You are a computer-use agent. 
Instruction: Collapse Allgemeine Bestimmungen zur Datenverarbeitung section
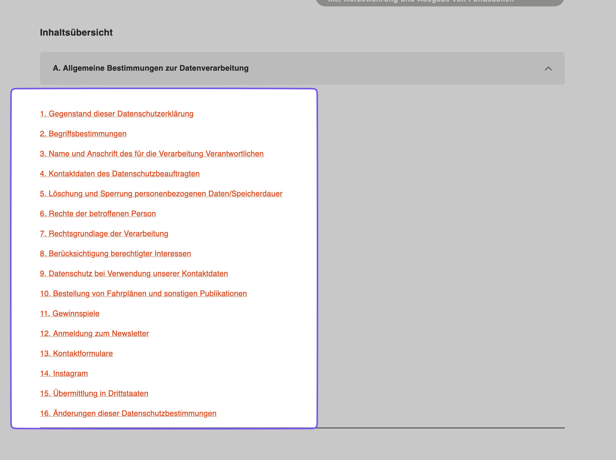click(x=150, y=68)
